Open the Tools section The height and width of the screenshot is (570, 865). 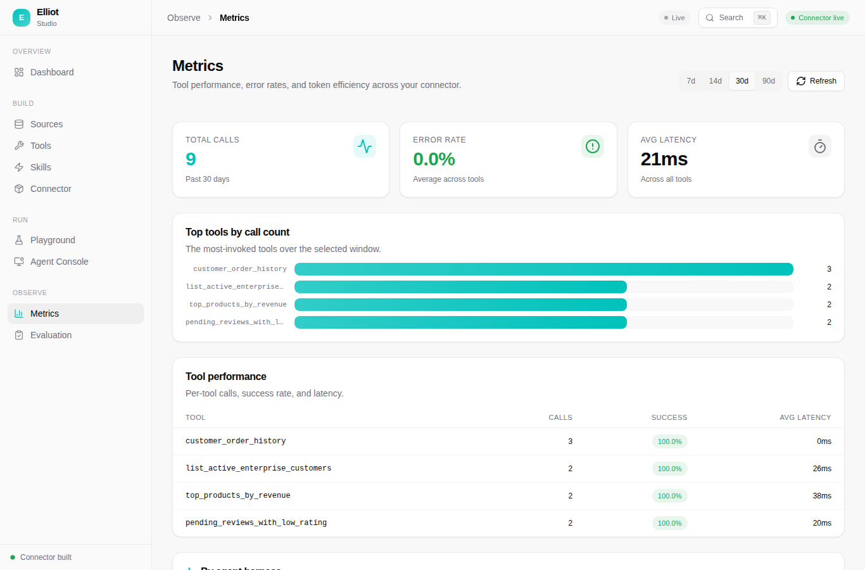tap(75, 146)
